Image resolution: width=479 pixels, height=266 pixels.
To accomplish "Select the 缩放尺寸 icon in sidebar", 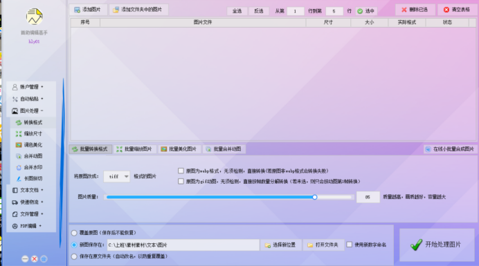I will [19, 134].
